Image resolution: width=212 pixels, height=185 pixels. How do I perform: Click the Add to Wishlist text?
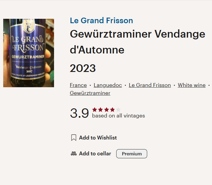tap(98, 137)
